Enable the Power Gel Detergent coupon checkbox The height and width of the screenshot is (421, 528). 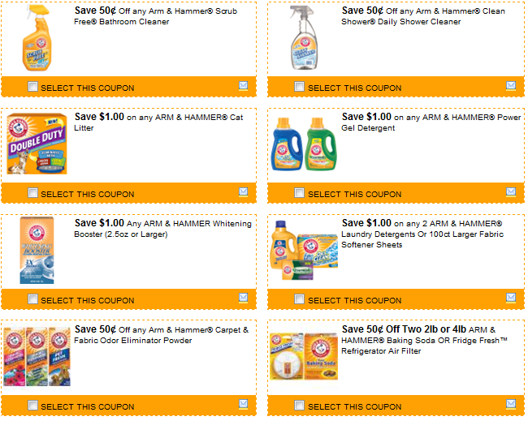pyautogui.click(x=299, y=193)
